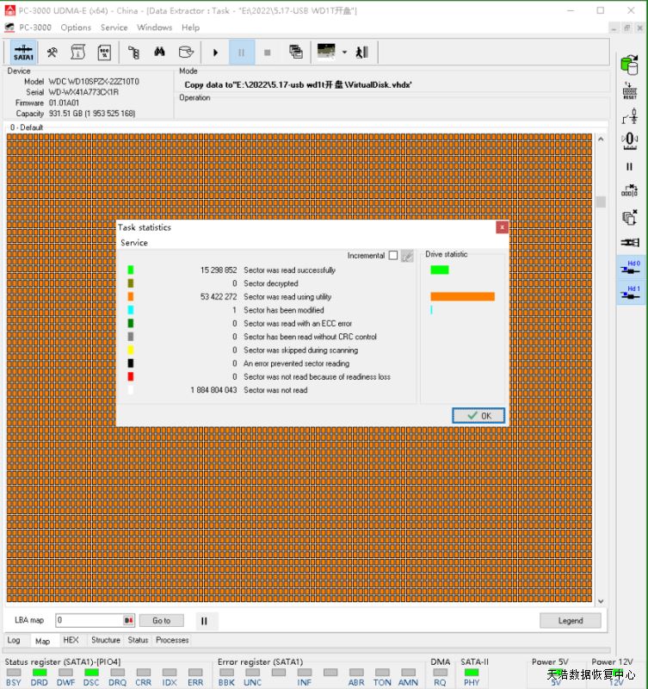Click the orange 'read using utility' color swatch
Image resolution: width=648 pixels, height=689 pixels.
pyautogui.click(x=131, y=297)
